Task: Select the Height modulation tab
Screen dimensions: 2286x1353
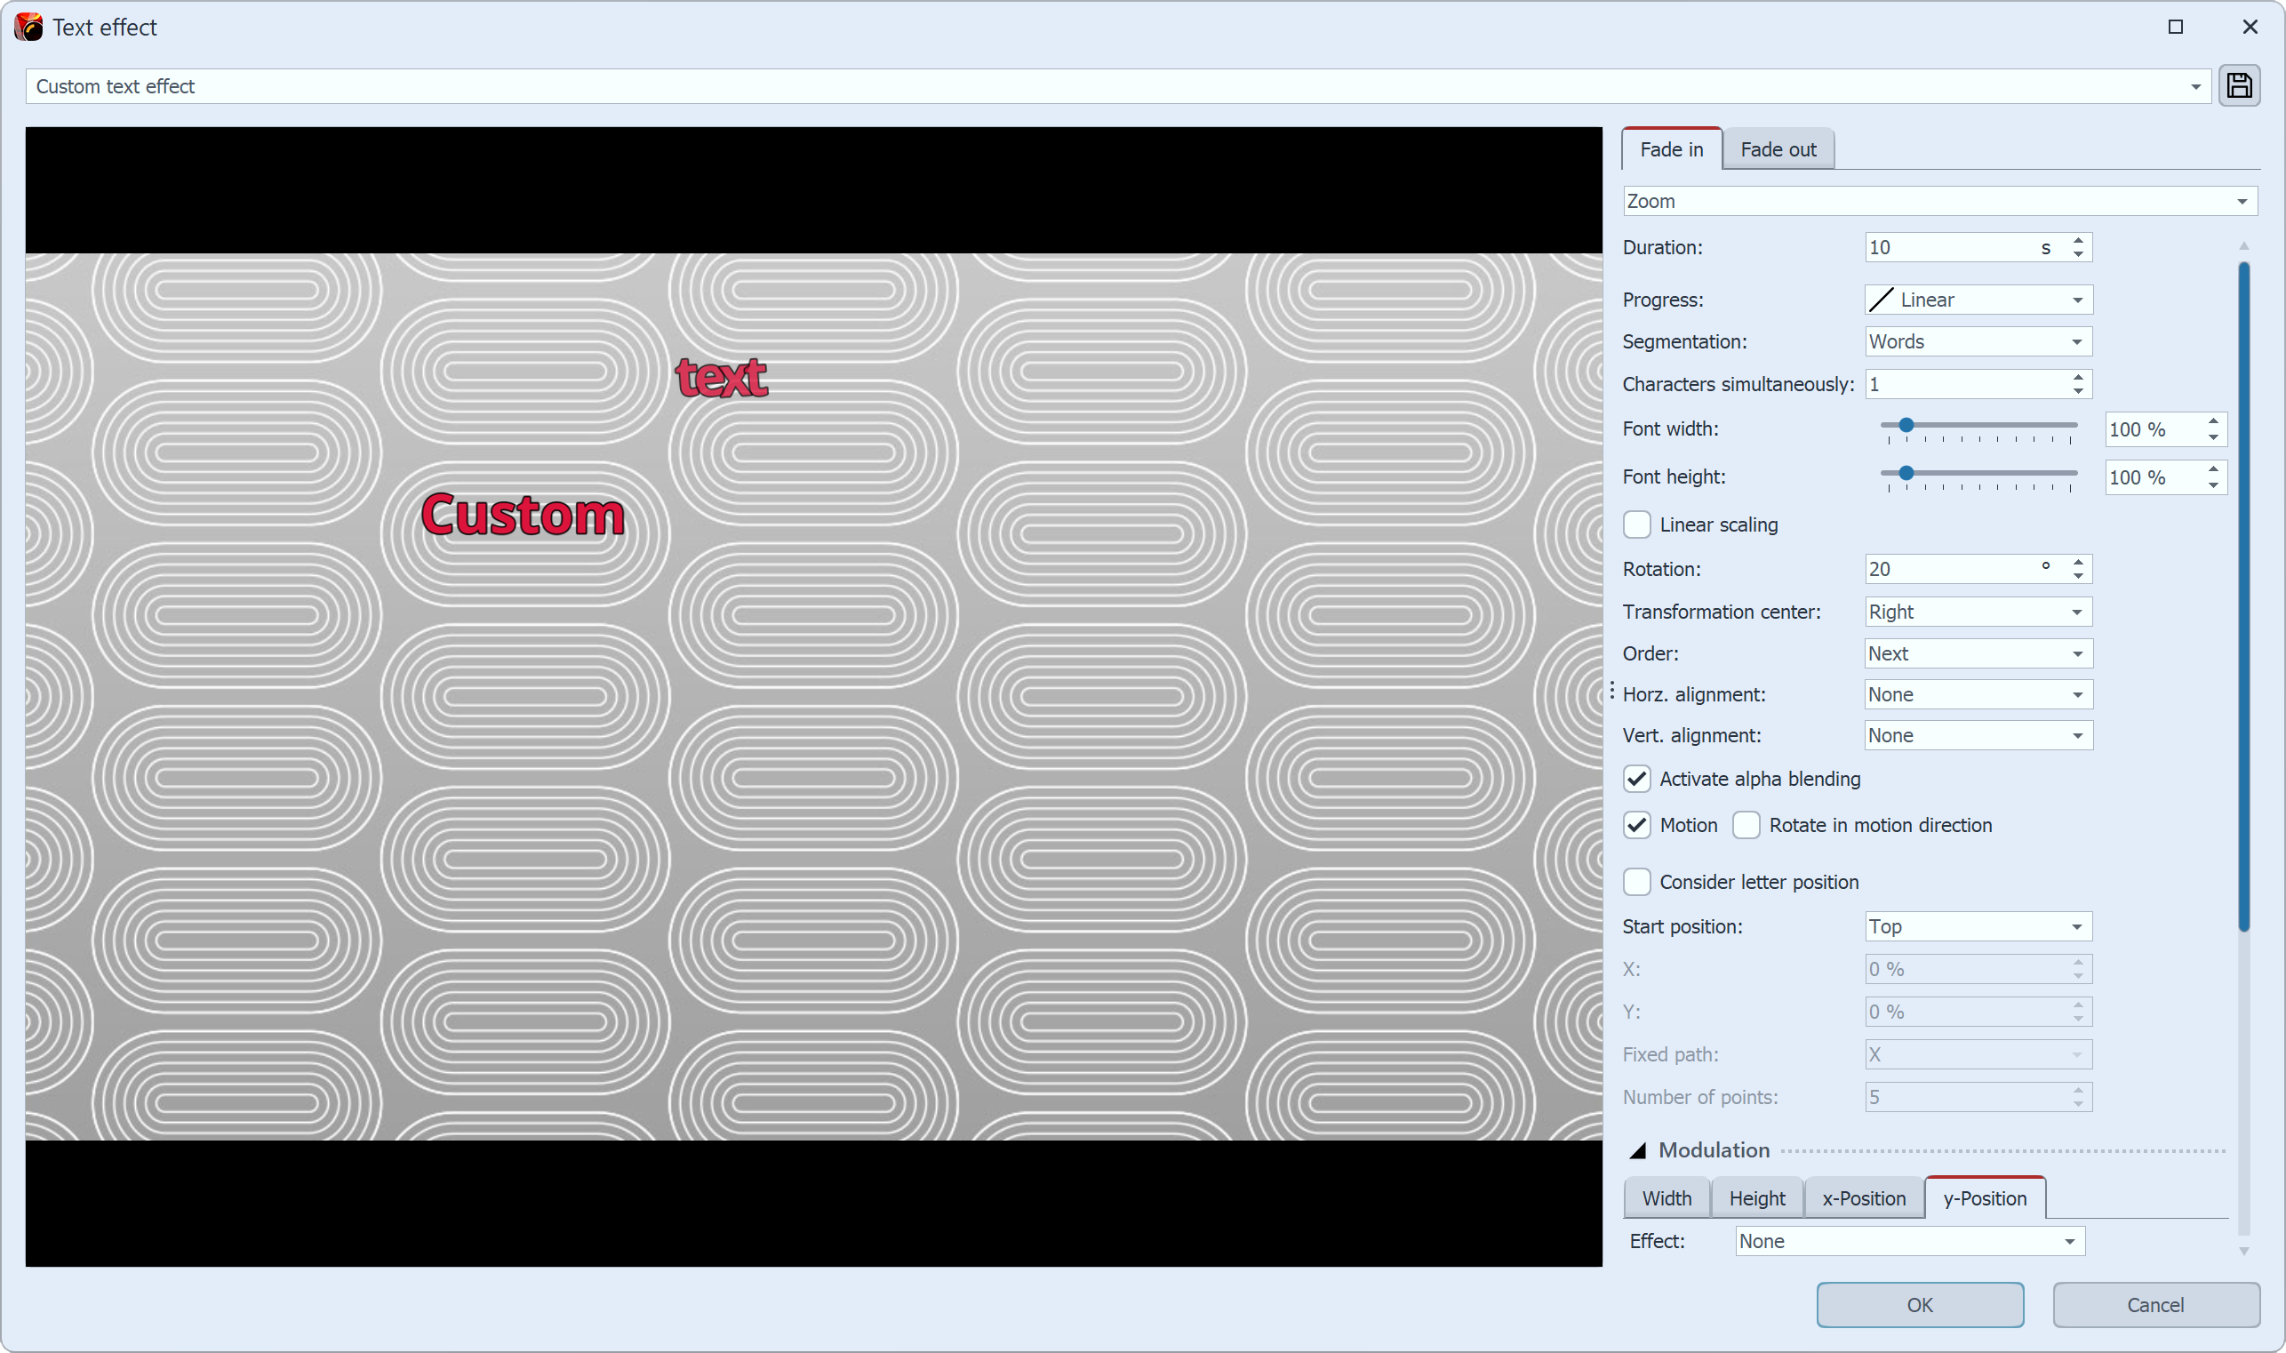Action: 1756,1197
